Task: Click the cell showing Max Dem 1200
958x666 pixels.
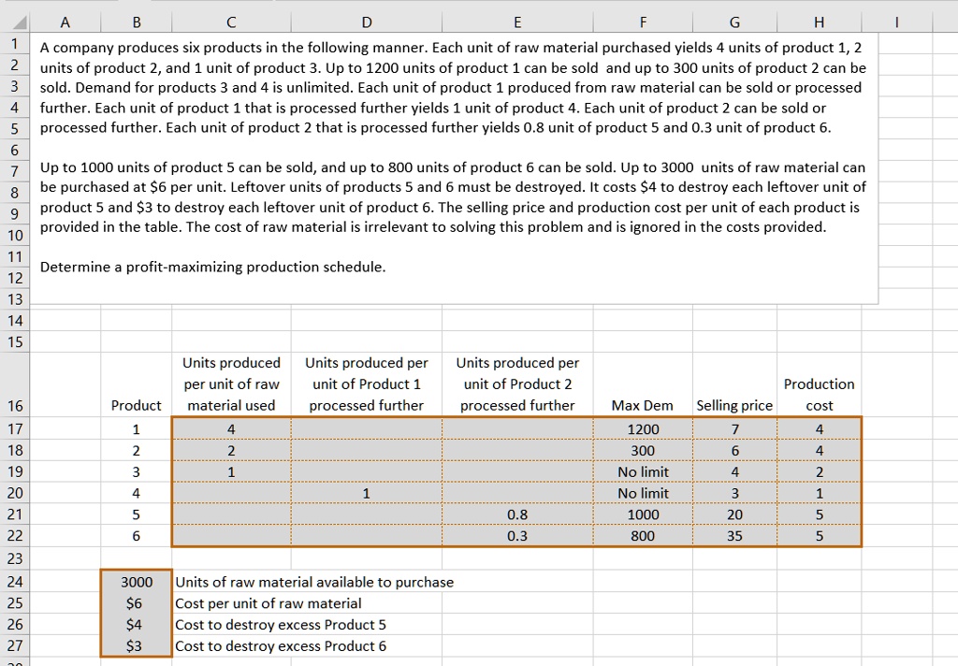Action: (x=642, y=427)
